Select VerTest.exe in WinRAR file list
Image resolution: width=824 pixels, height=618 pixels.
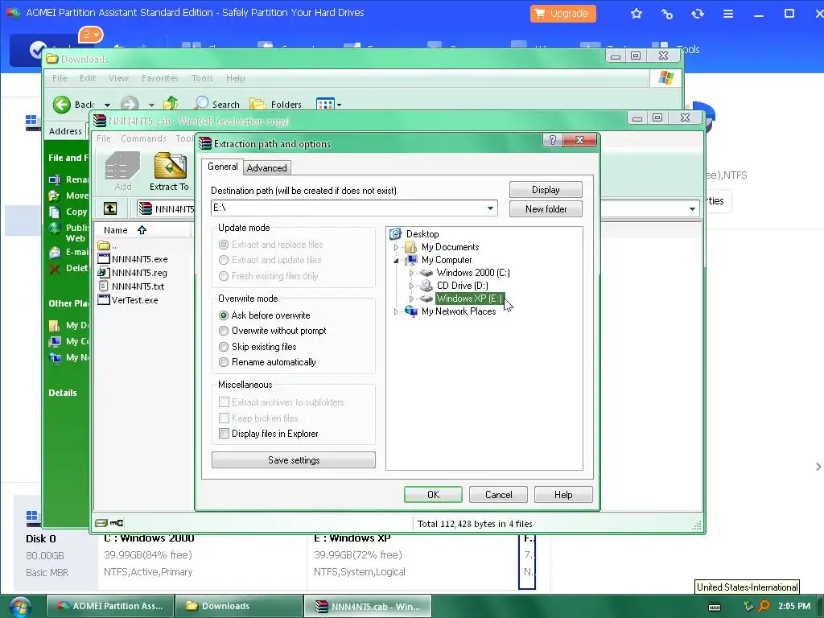tap(134, 300)
